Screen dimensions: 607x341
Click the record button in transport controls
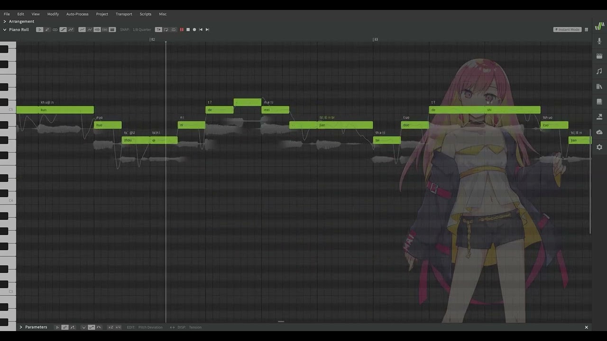point(194,29)
